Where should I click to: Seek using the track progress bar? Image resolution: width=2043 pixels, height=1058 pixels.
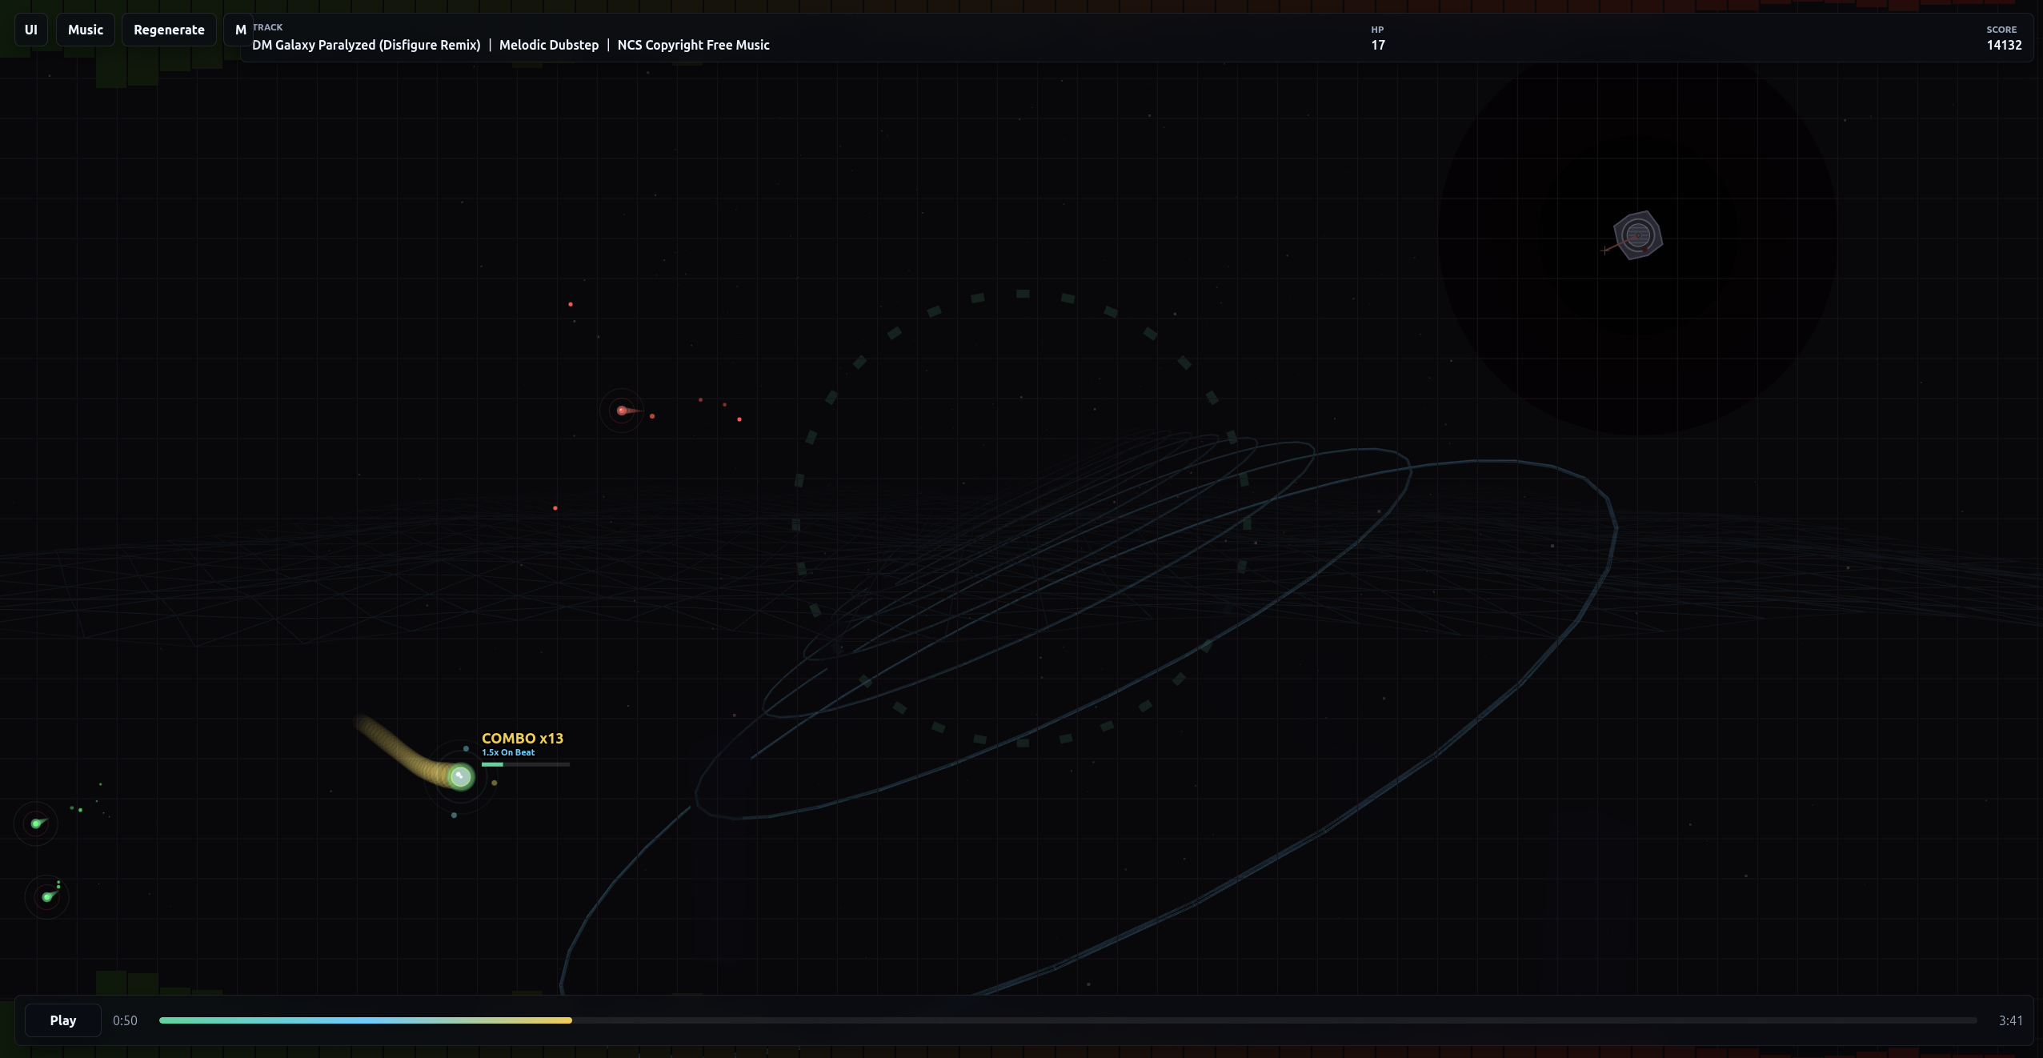coord(1068,1020)
